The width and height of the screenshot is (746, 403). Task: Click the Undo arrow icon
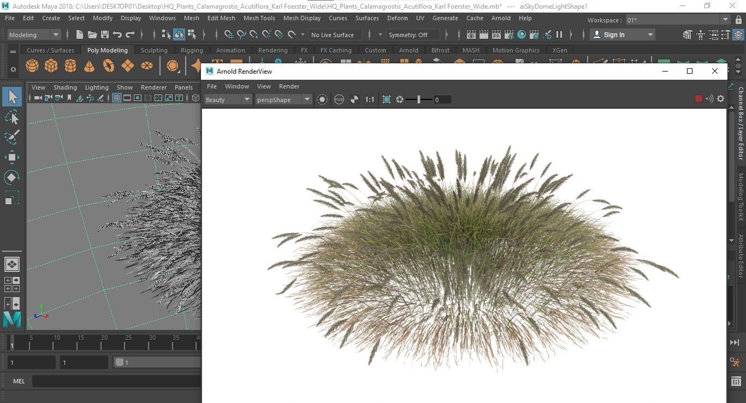[117, 34]
